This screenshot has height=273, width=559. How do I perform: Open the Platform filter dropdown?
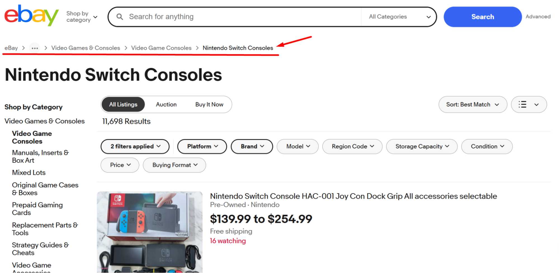pos(202,146)
